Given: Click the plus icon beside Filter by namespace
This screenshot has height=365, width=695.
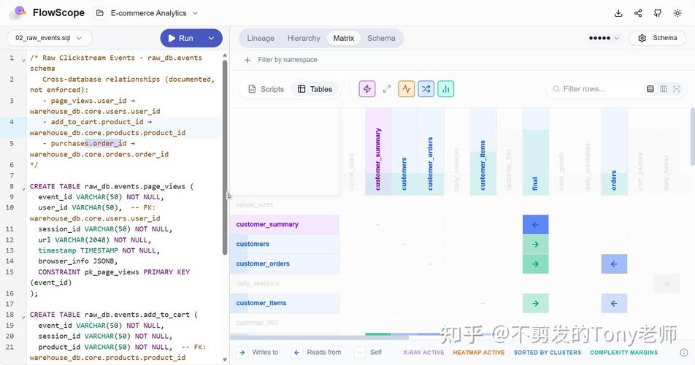Looking at the screenshot, I should click(247, 60).
